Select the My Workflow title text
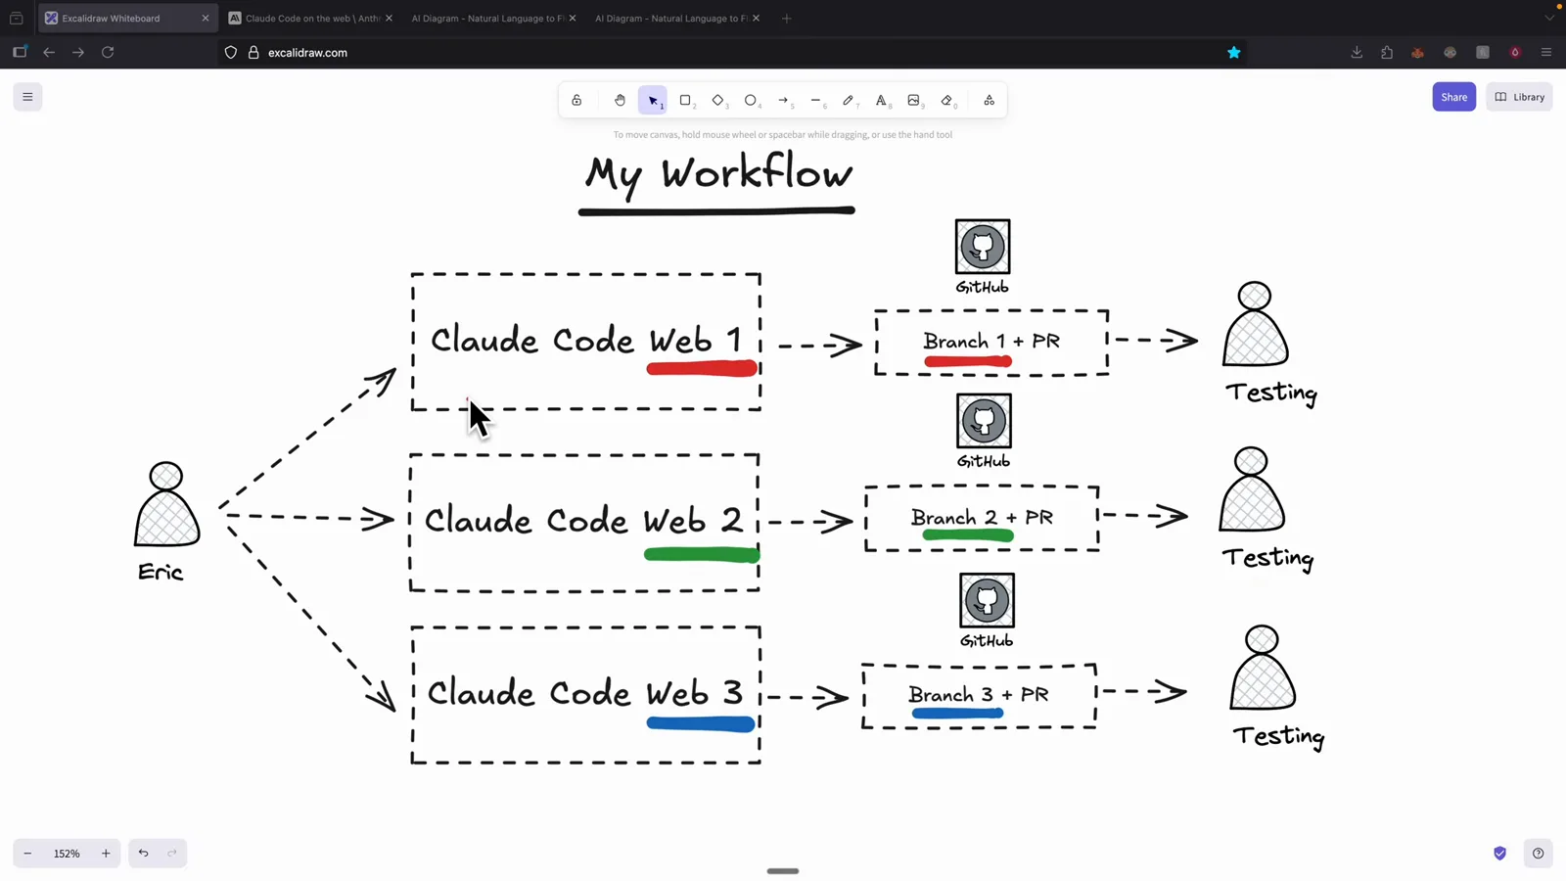The image size is (1566, 881). click(719, 176)
